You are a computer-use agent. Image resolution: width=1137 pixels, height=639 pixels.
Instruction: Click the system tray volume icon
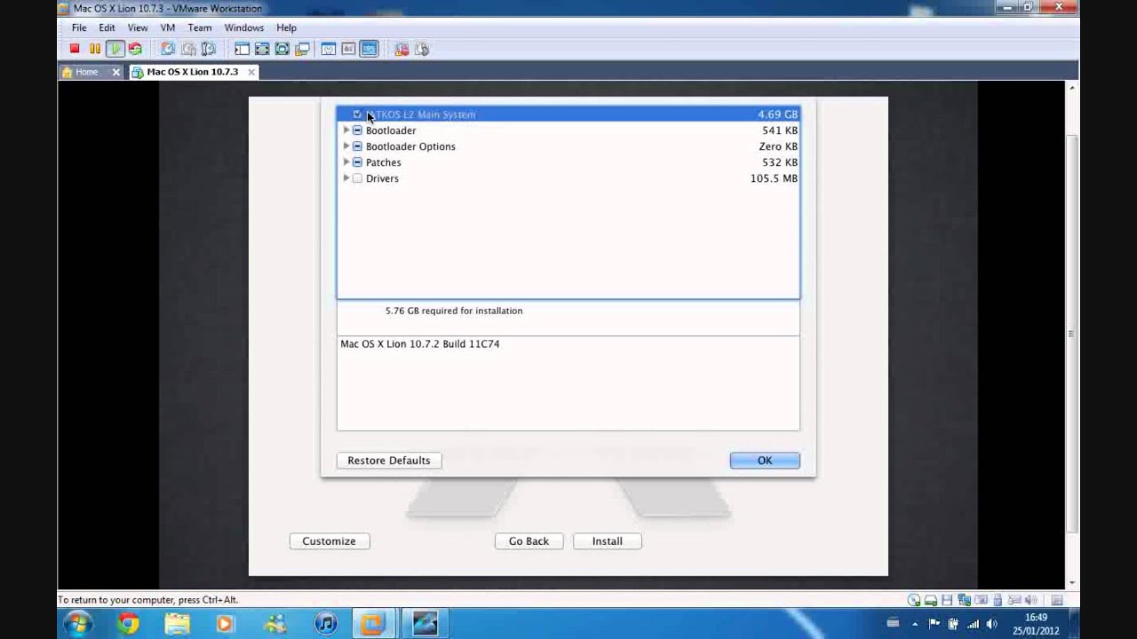991,624
